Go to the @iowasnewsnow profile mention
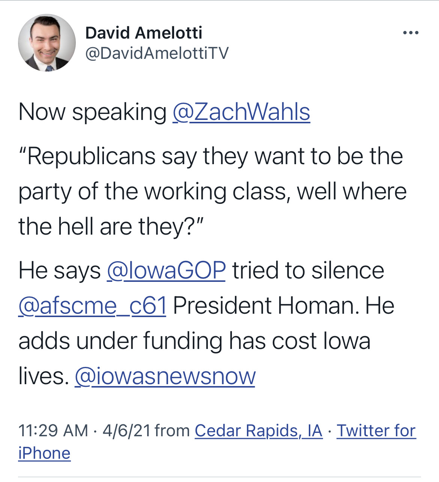The width and height of the screenshot is (439, 482). [165, 376]
